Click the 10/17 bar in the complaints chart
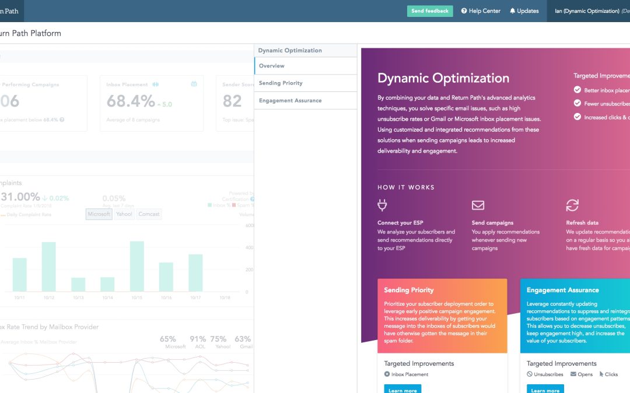This screenshot has width=630, height=393. 195,272
